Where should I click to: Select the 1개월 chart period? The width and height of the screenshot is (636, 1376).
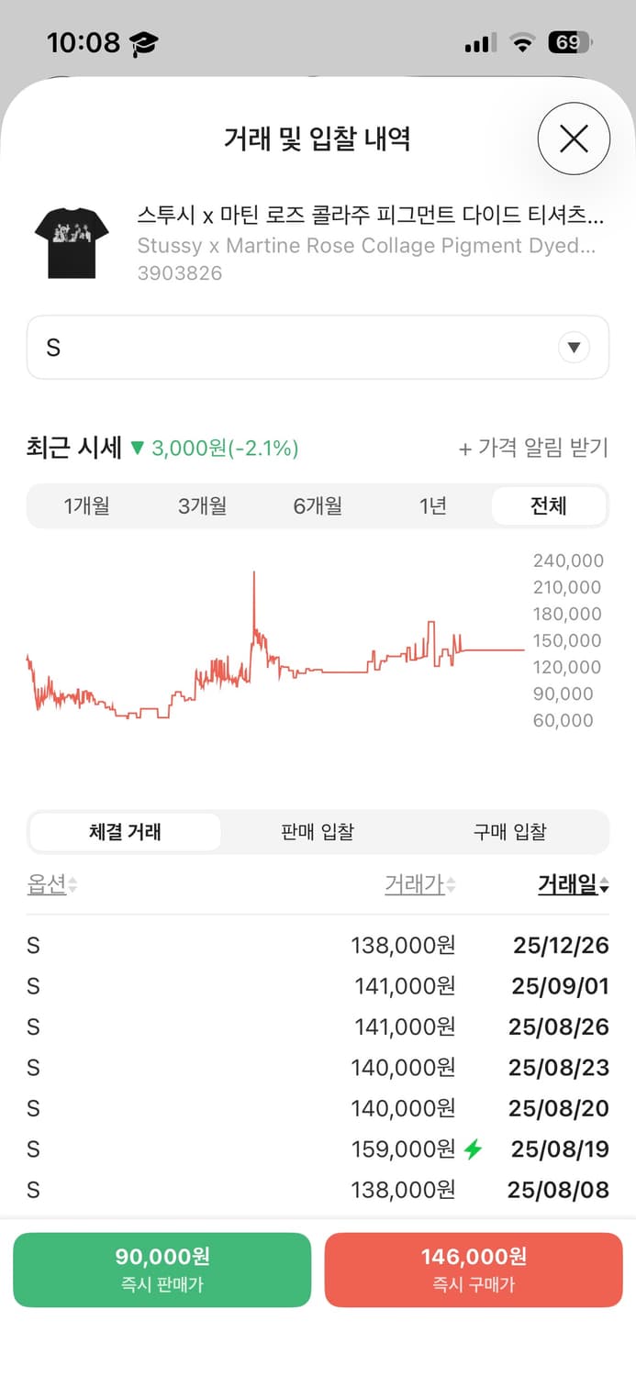(x=86, y=505)
